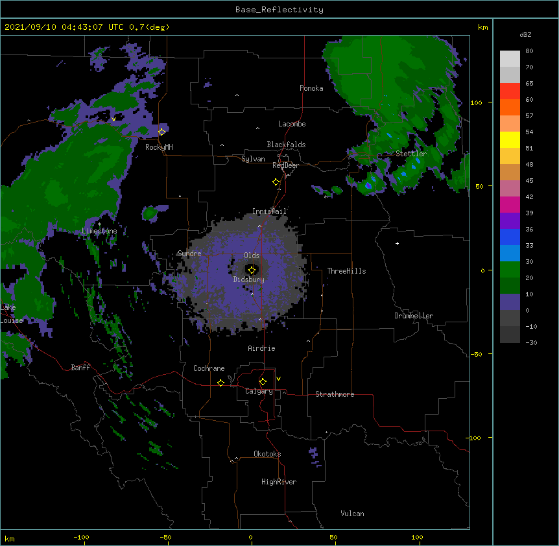Select the Drumheller label
559x546 pixels.
pos(414,316)
